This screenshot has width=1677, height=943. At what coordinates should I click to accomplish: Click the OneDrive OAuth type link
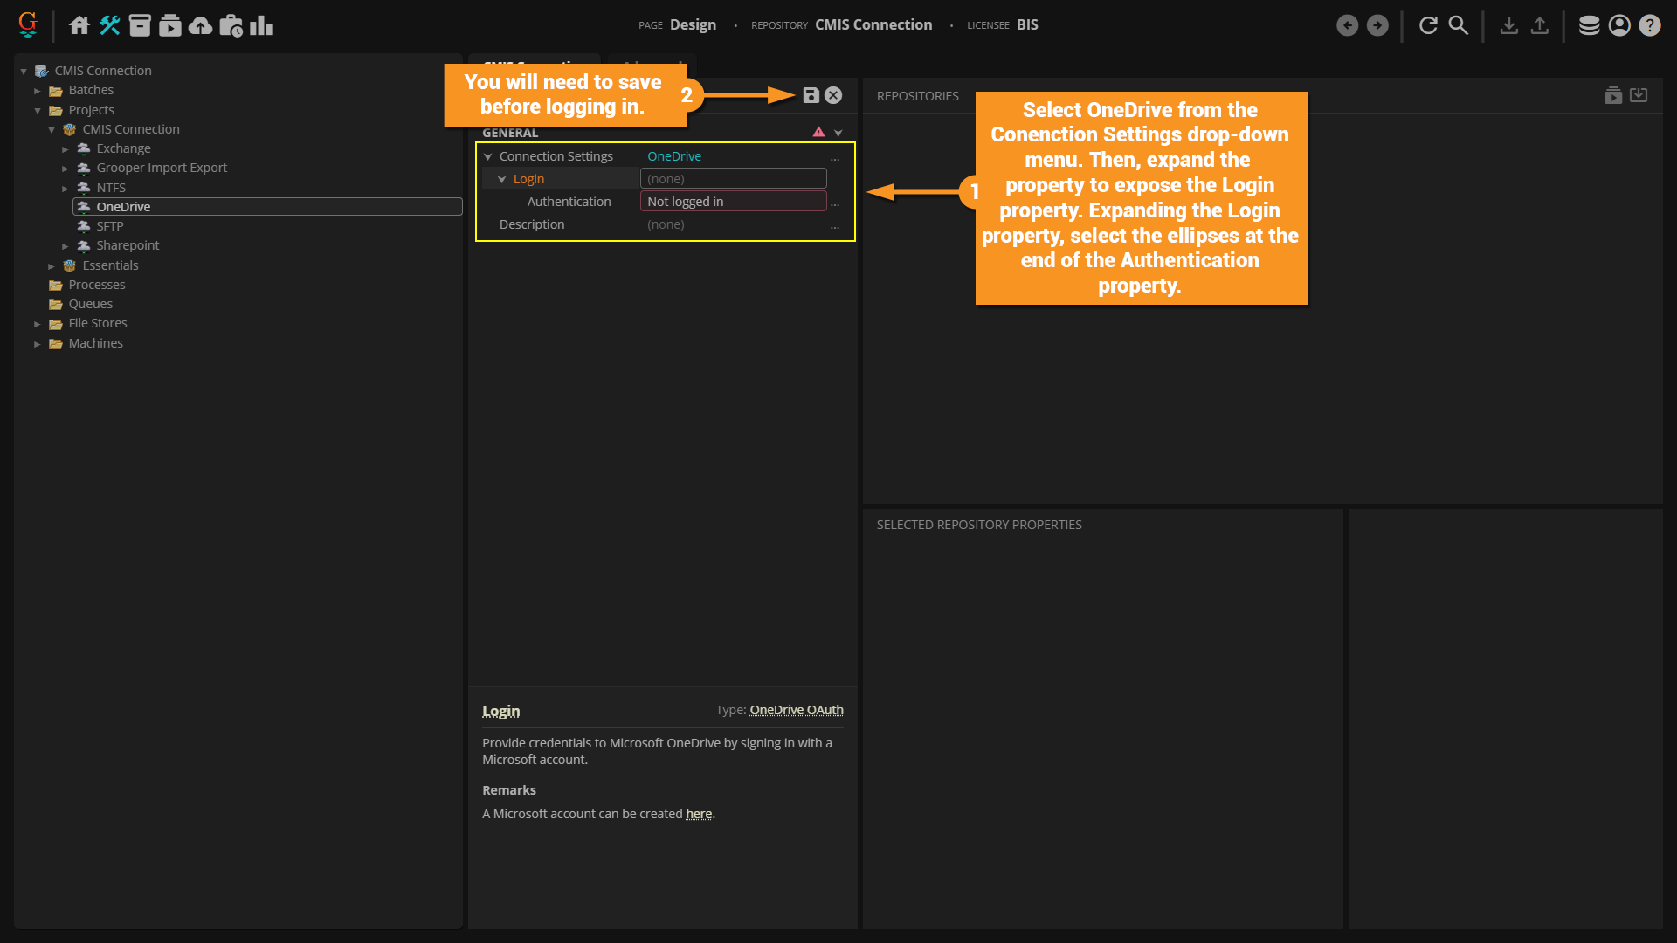pyautogui.click(x=796, y=710)
